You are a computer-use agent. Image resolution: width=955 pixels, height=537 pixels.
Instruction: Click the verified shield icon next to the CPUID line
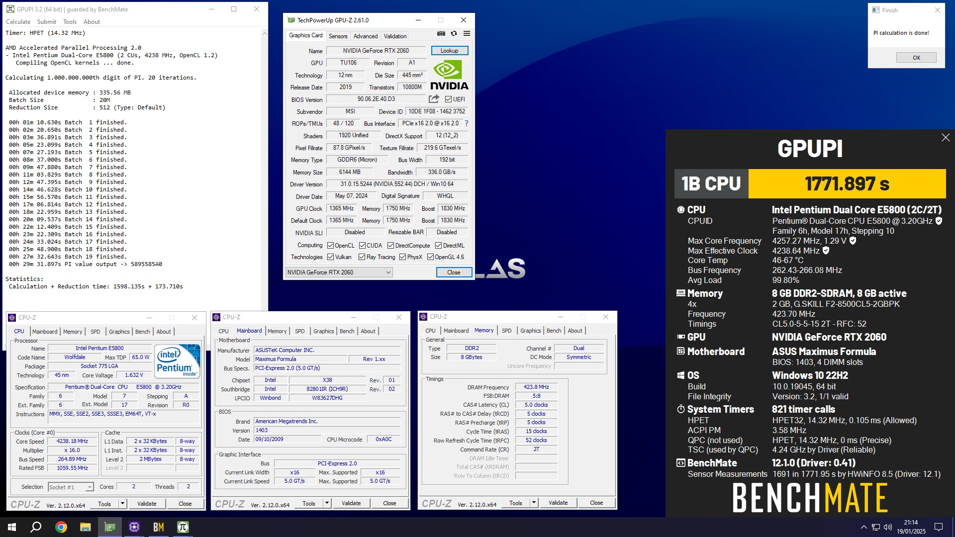point(939,221)
